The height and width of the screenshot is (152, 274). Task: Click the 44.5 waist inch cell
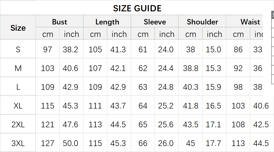261,143
